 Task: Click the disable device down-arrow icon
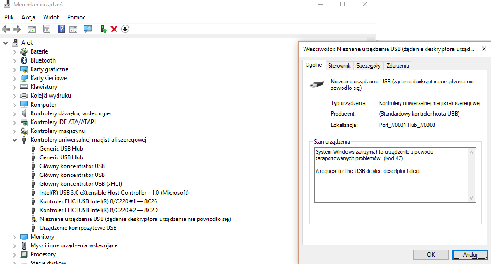tap(125, 29)
